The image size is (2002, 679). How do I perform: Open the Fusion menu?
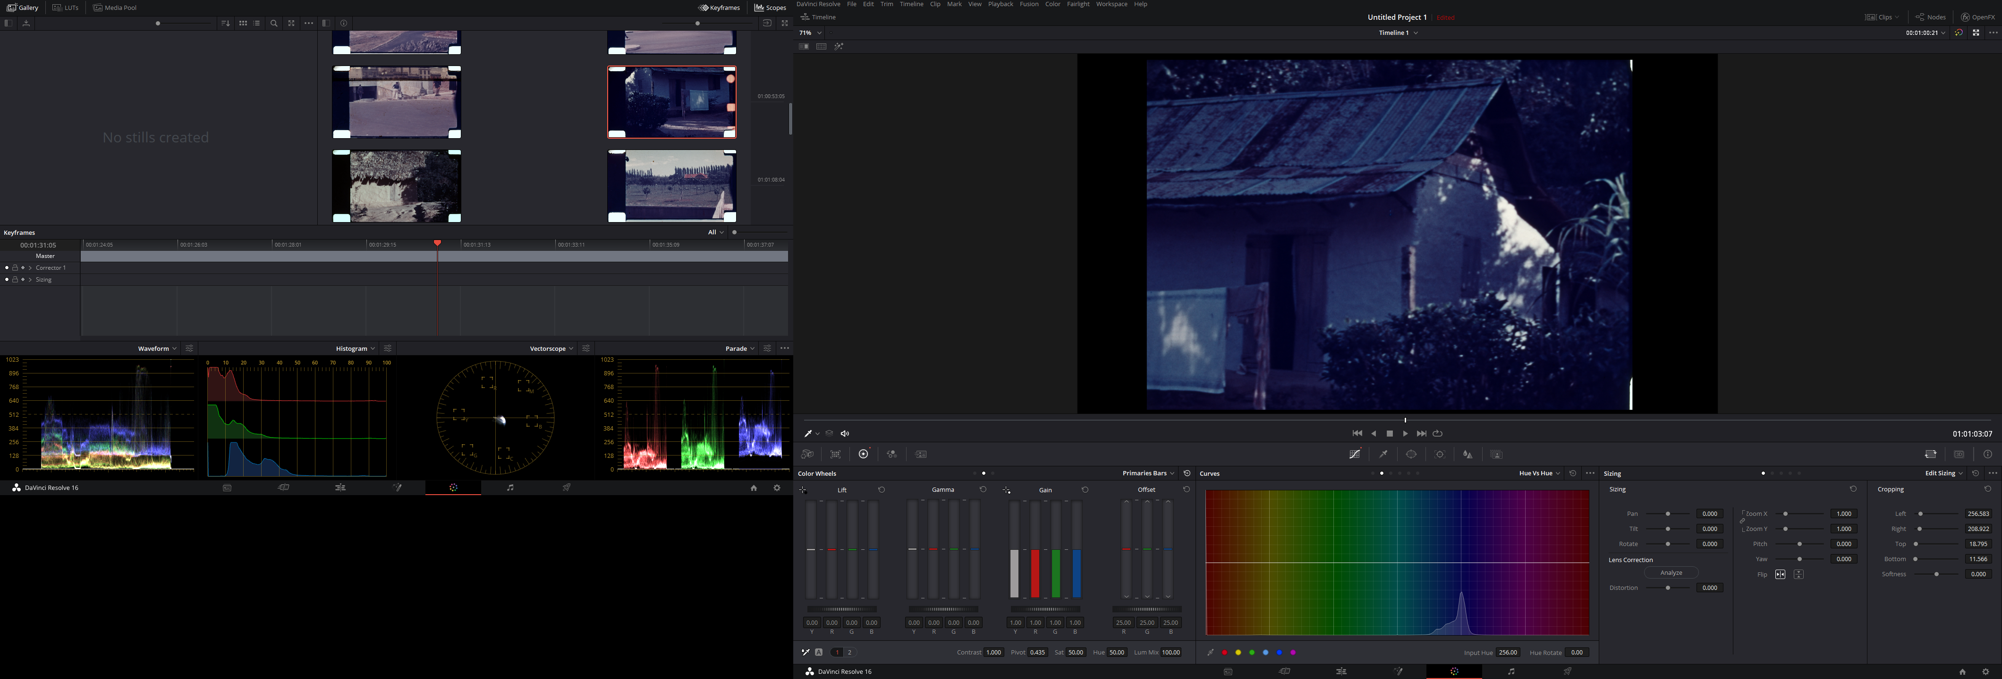pos(1028,4)
